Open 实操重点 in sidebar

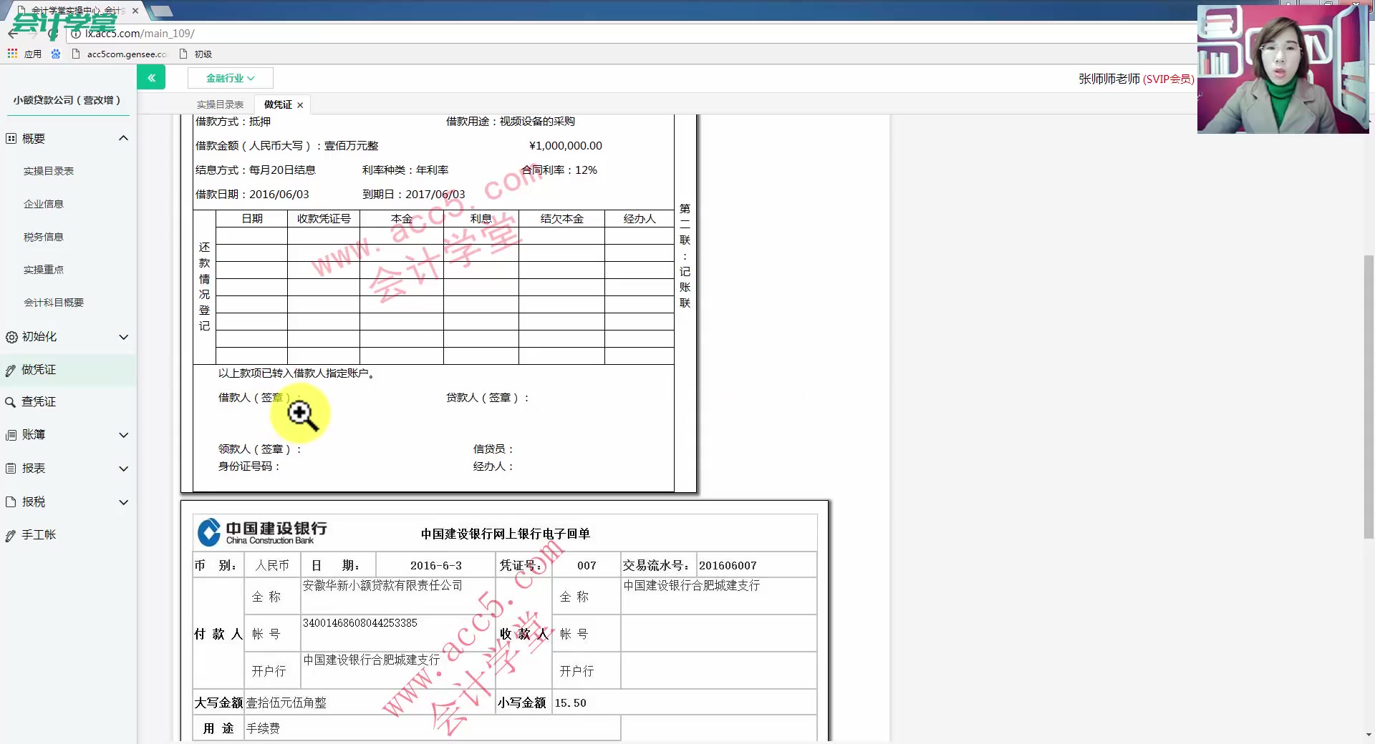point(44,270)
